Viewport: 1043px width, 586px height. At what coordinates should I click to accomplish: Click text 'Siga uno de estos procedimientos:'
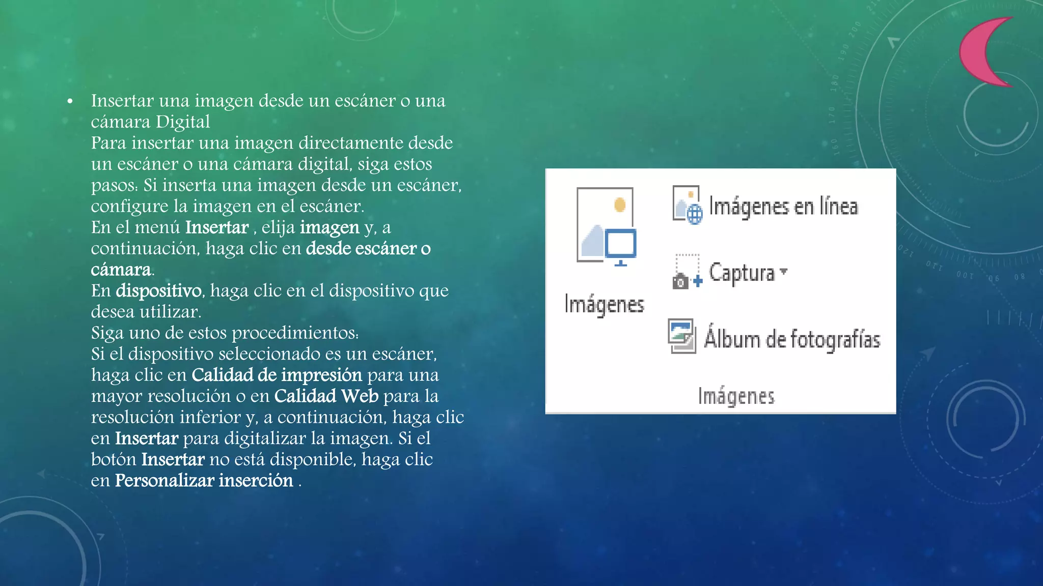click(x=225, y=333)
